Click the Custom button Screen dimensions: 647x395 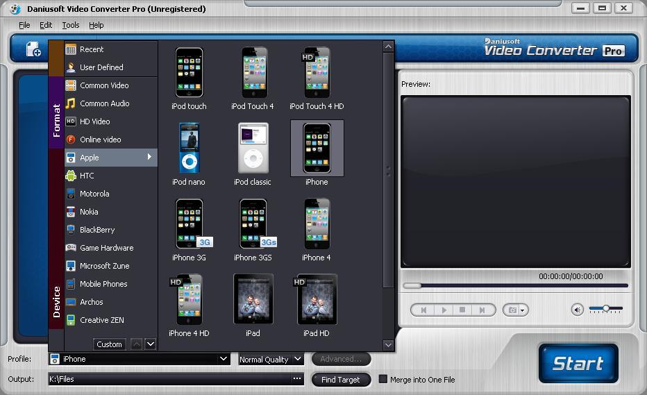(x=109, y=344)
